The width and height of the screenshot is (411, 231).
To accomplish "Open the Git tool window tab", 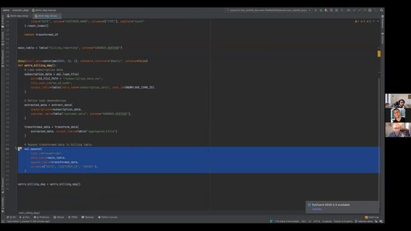I will 11,217.
